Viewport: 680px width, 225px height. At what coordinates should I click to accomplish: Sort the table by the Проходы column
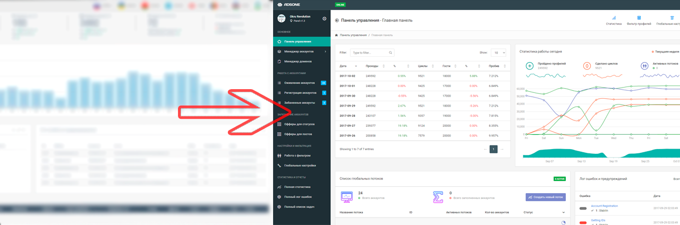click(376, 66)
